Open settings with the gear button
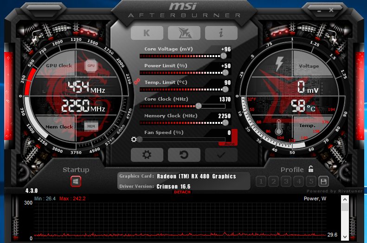The height and width of the screenshot is (243, 367). [147, 154]
